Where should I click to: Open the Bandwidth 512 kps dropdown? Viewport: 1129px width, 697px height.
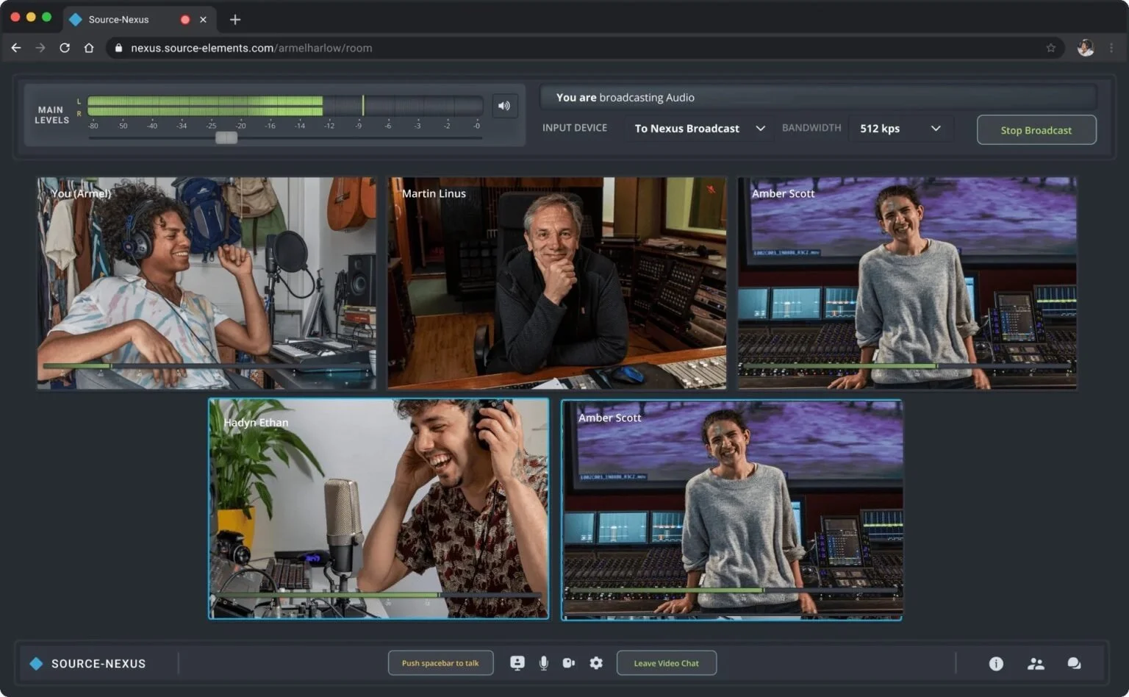coord(901,129)
